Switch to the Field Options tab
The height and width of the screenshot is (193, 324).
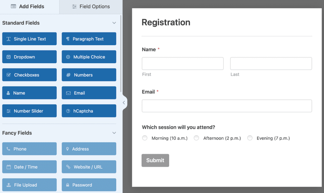tap(90, 6)
